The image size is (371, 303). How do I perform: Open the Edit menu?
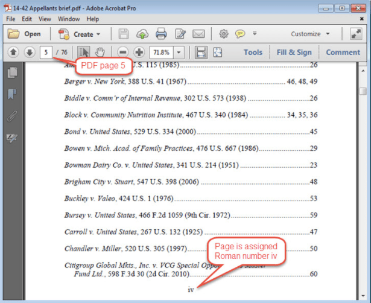(27, 19)
